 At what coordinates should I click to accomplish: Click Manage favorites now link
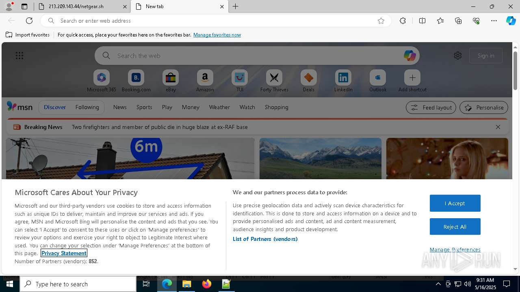pos(217,35)
